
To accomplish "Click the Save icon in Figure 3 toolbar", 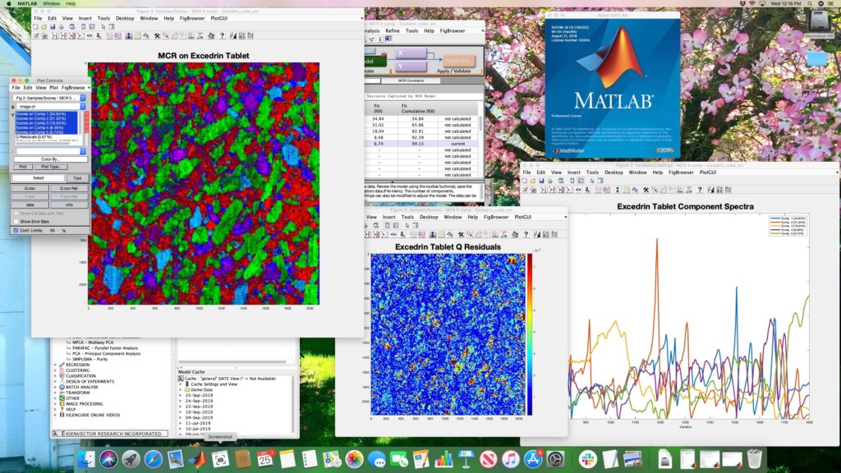I will click(542, 181).
